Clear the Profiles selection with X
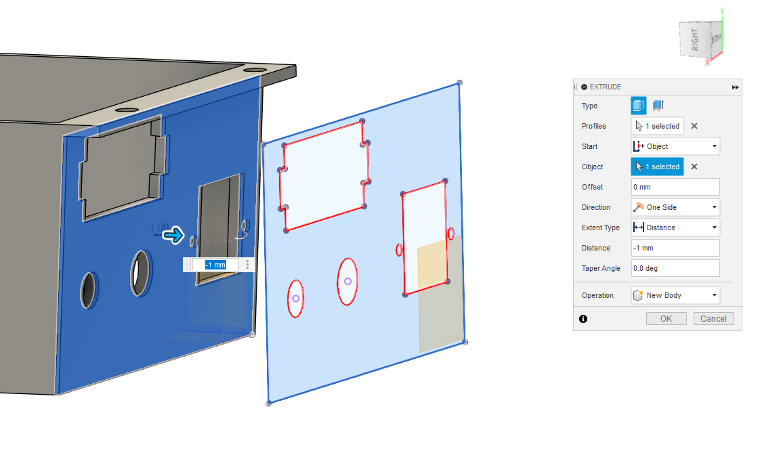 pyautogui.click(x=694, y=126)
